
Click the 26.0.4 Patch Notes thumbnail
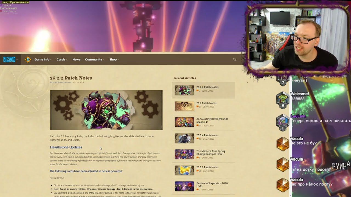(184, 138)
